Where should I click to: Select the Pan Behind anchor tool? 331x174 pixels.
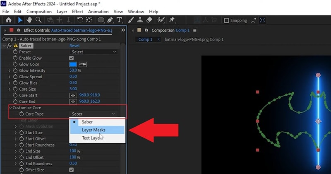click(x=89, y=20)
